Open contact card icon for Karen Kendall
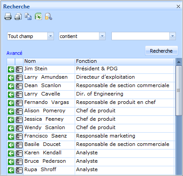 (19, 153)
